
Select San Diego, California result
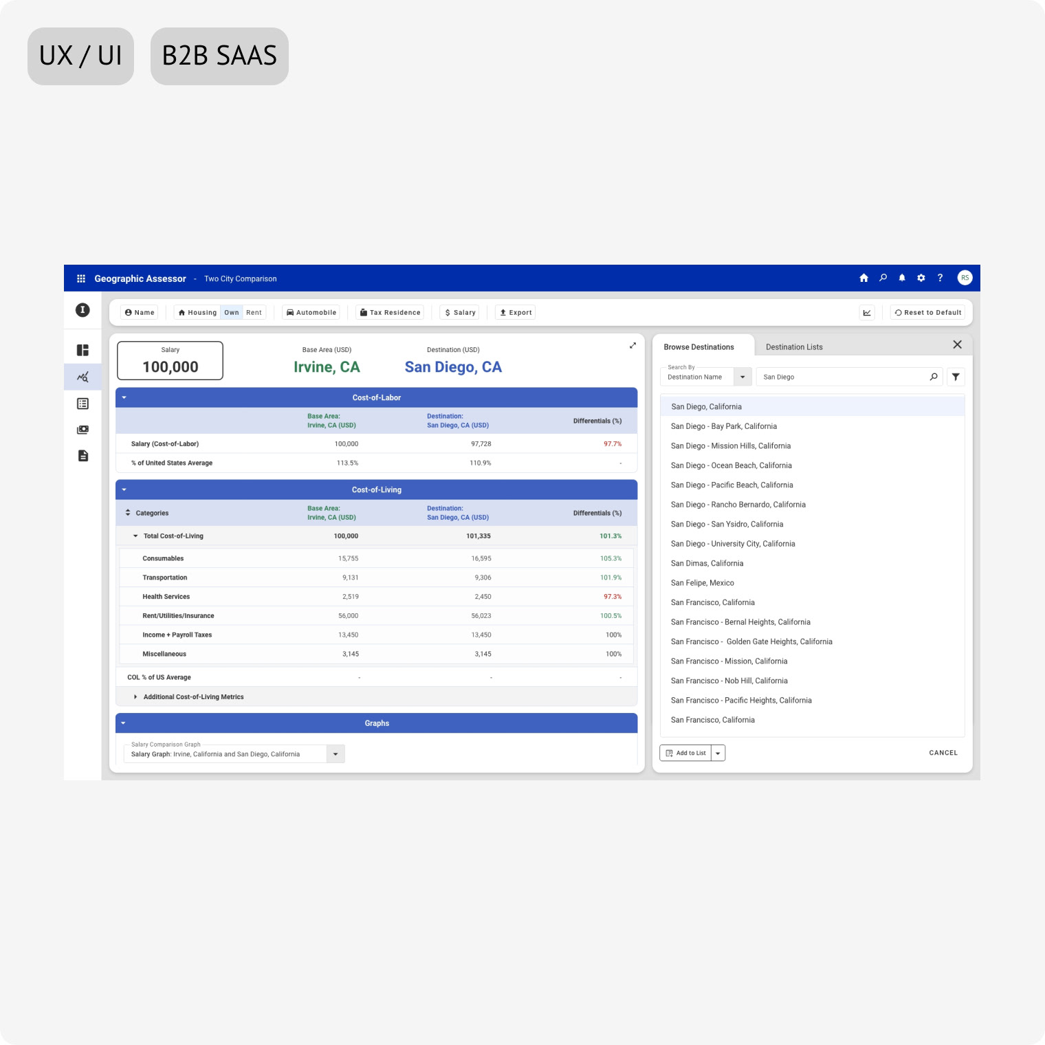coord(813,407)
